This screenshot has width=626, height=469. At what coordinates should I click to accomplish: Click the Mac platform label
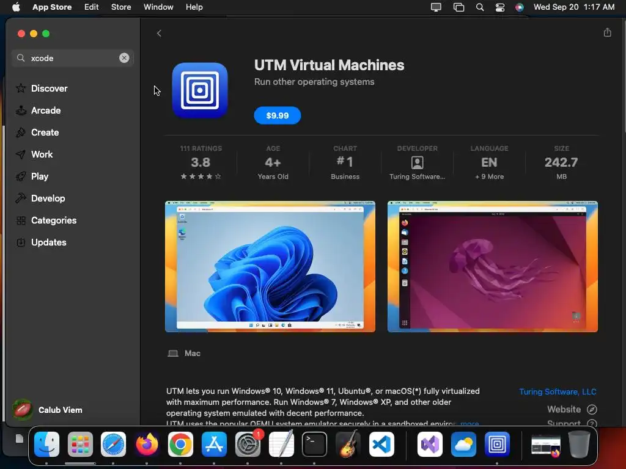click(184, 354)
